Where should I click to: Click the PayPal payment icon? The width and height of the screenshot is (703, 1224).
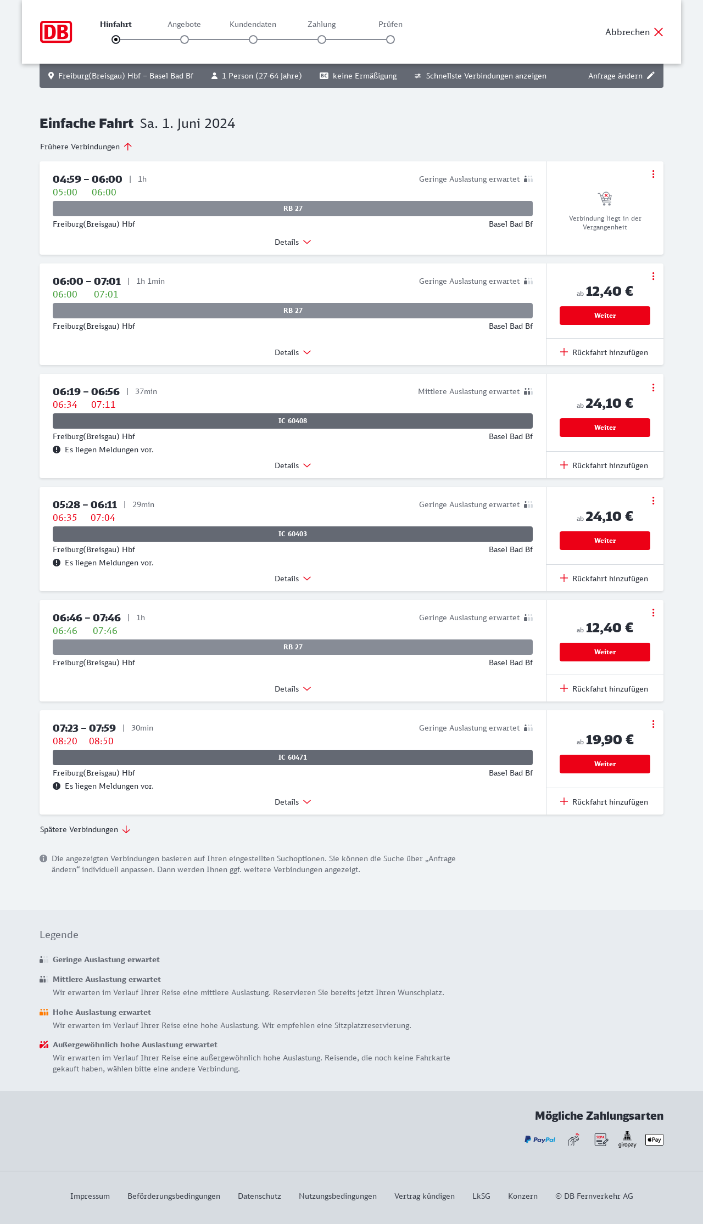[540, 1139]
